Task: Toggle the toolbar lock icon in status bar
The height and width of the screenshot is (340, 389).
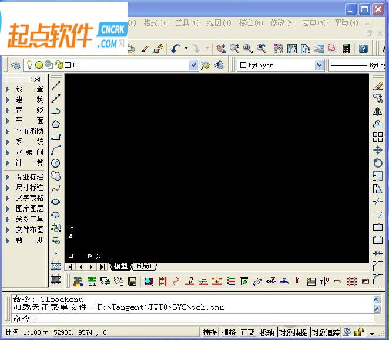Action: pos(358,332)
